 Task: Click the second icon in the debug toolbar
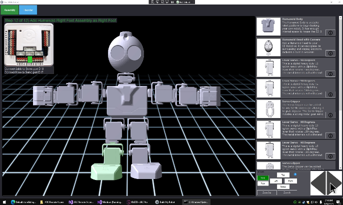point(157,2)
